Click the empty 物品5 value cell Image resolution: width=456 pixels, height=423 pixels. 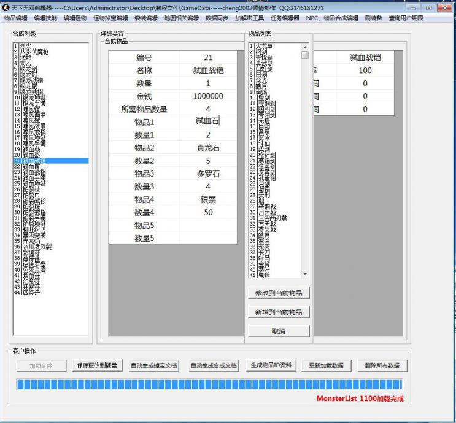(208, 225)
